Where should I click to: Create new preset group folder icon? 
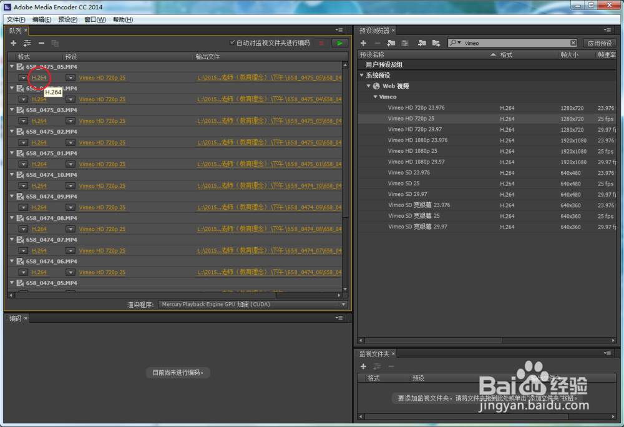pos(391,43)
